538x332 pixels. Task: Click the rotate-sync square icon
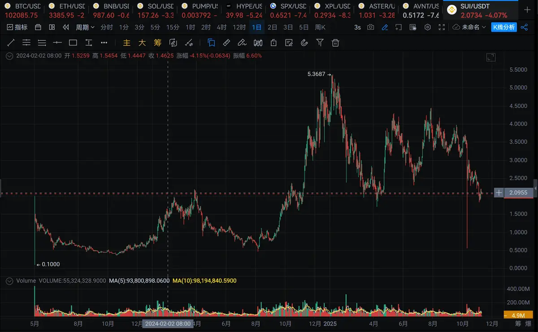tap(173, 43)
